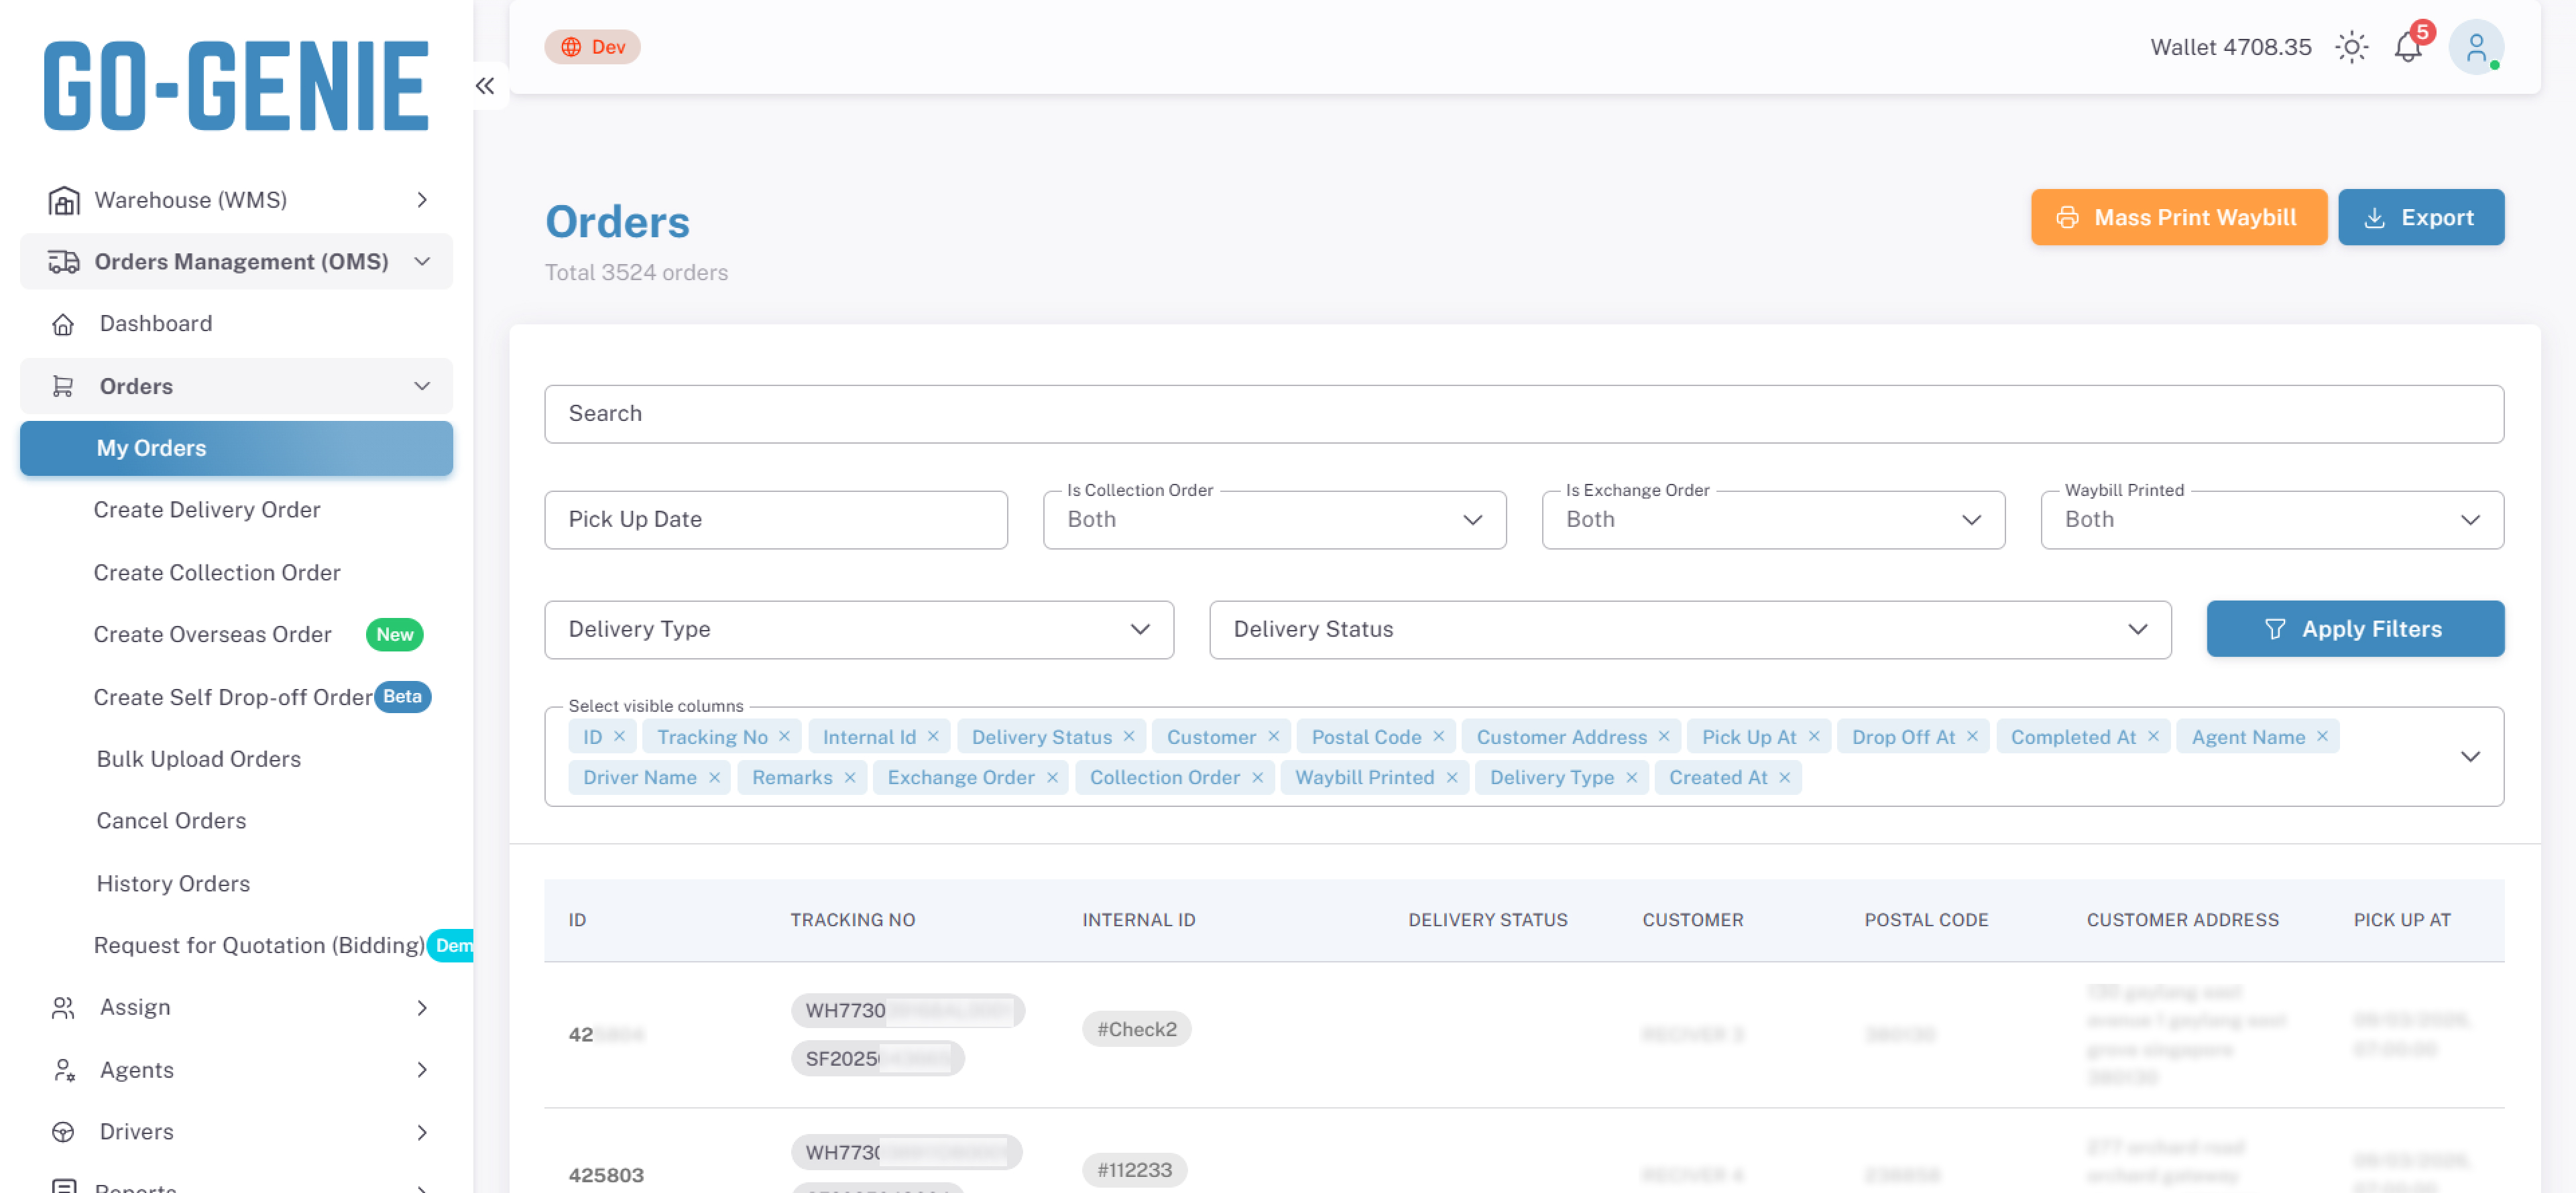The width and height of the screenshot is (2576, 1193).
Task: Click the Orders Management truck icon
Action: click(x=63, y=262)
